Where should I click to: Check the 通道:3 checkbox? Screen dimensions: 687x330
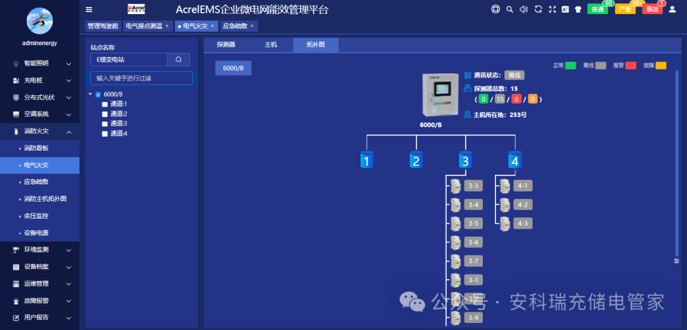[x=105, y=124]
